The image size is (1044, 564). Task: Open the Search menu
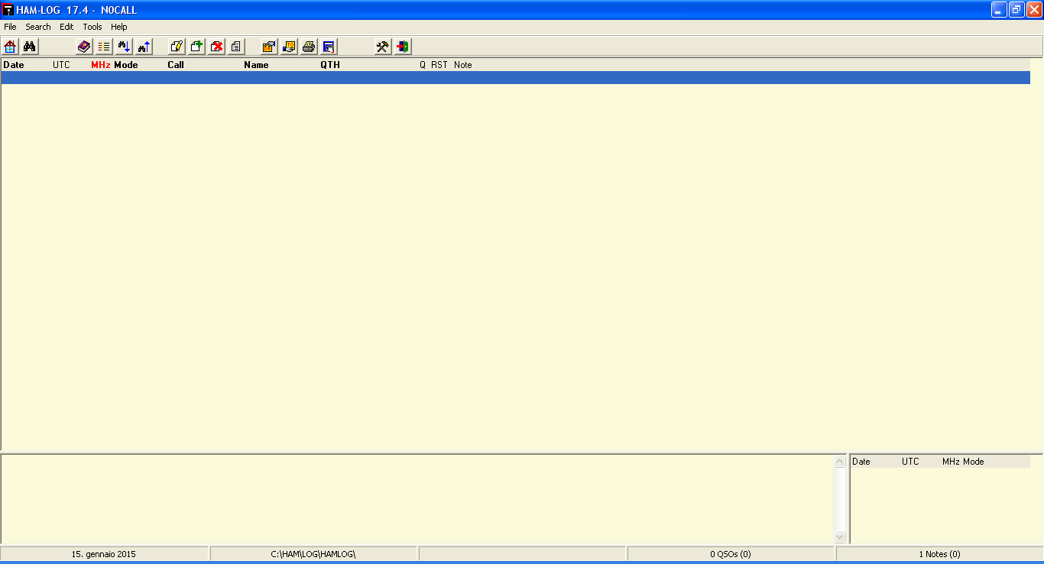point(38,27)
